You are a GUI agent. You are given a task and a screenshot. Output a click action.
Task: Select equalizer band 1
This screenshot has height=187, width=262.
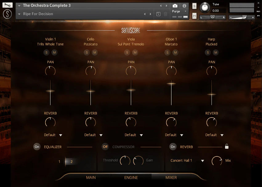point(59,162)
